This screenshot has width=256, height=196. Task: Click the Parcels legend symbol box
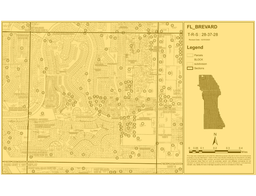tap(190, 55)
